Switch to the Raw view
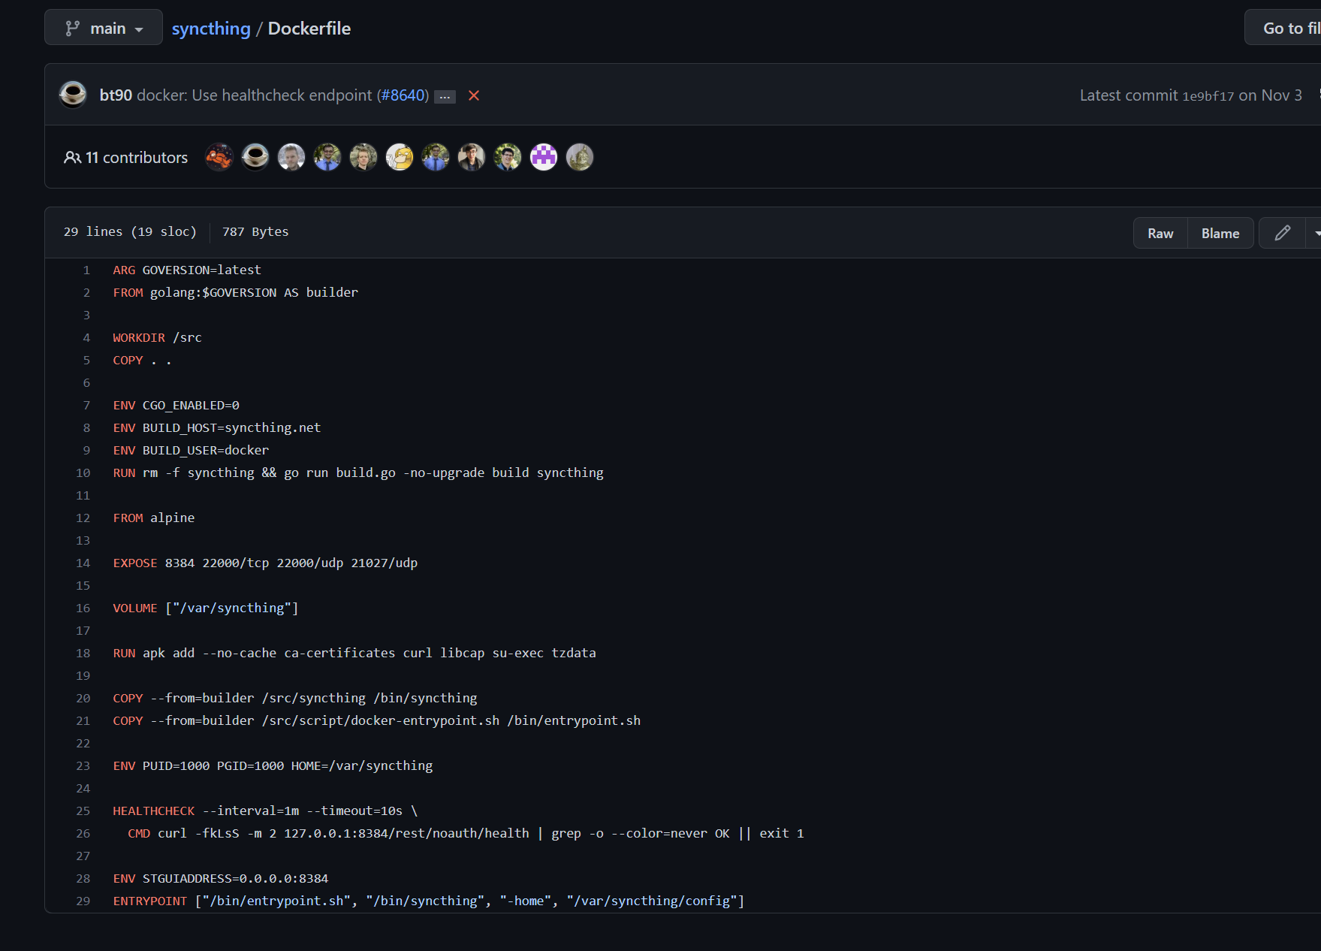 coord(1160,233)
